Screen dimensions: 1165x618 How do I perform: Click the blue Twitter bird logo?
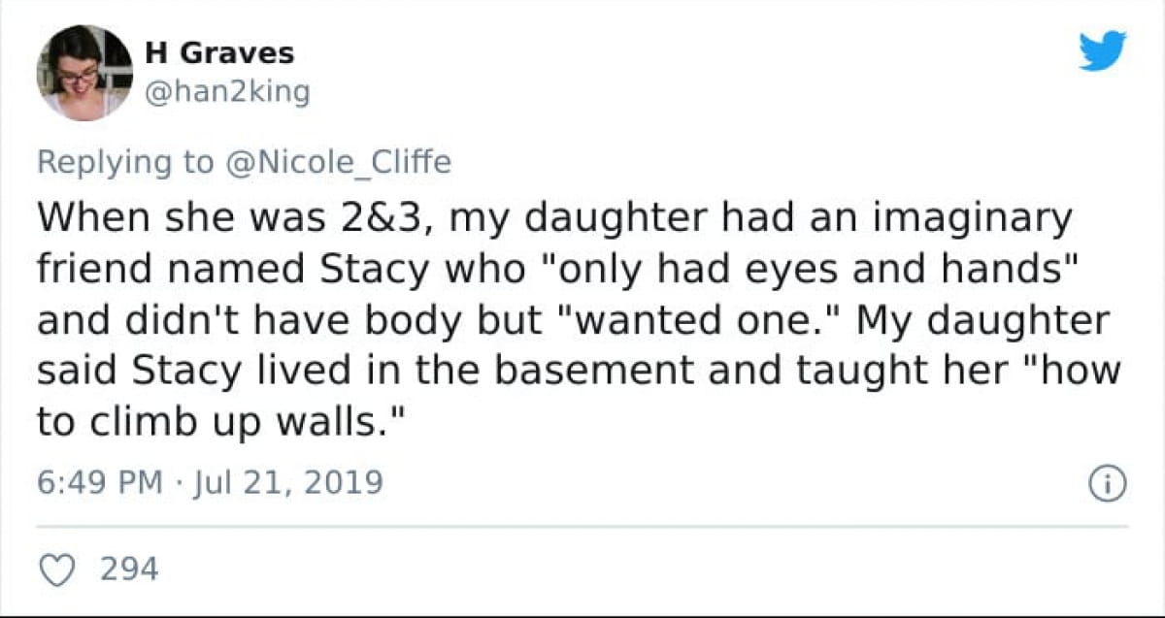pyautogui.click(x=1103, y=50)
